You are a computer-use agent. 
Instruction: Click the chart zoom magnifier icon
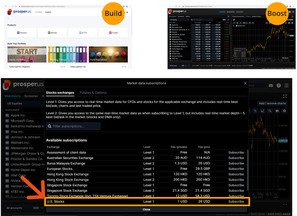pyautogui.click(x=270, y=111)
